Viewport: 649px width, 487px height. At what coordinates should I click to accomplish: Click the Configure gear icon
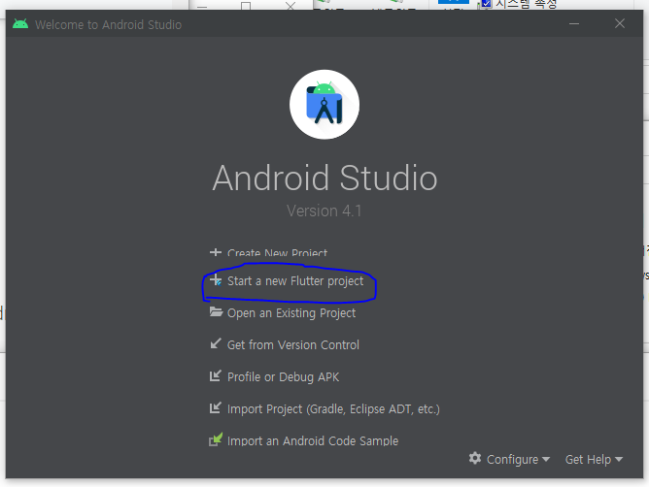[475, 458]
